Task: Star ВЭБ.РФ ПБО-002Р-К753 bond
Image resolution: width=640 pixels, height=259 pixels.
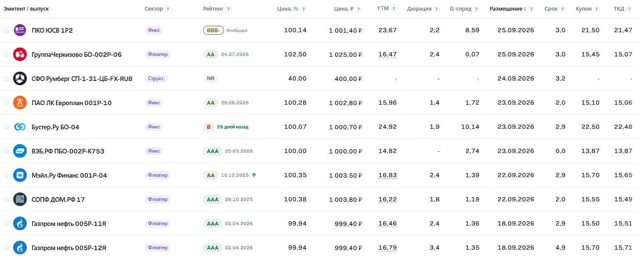Action: [x=6, y=151]
